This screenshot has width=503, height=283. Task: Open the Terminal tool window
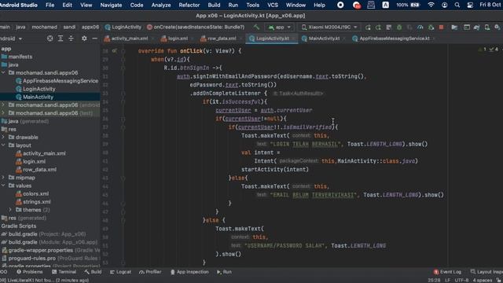[x=64, y=272]
